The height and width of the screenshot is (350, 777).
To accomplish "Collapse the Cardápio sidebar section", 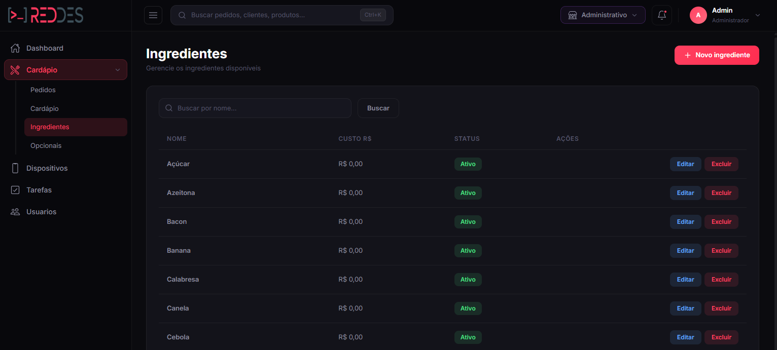I will point(117,70).
